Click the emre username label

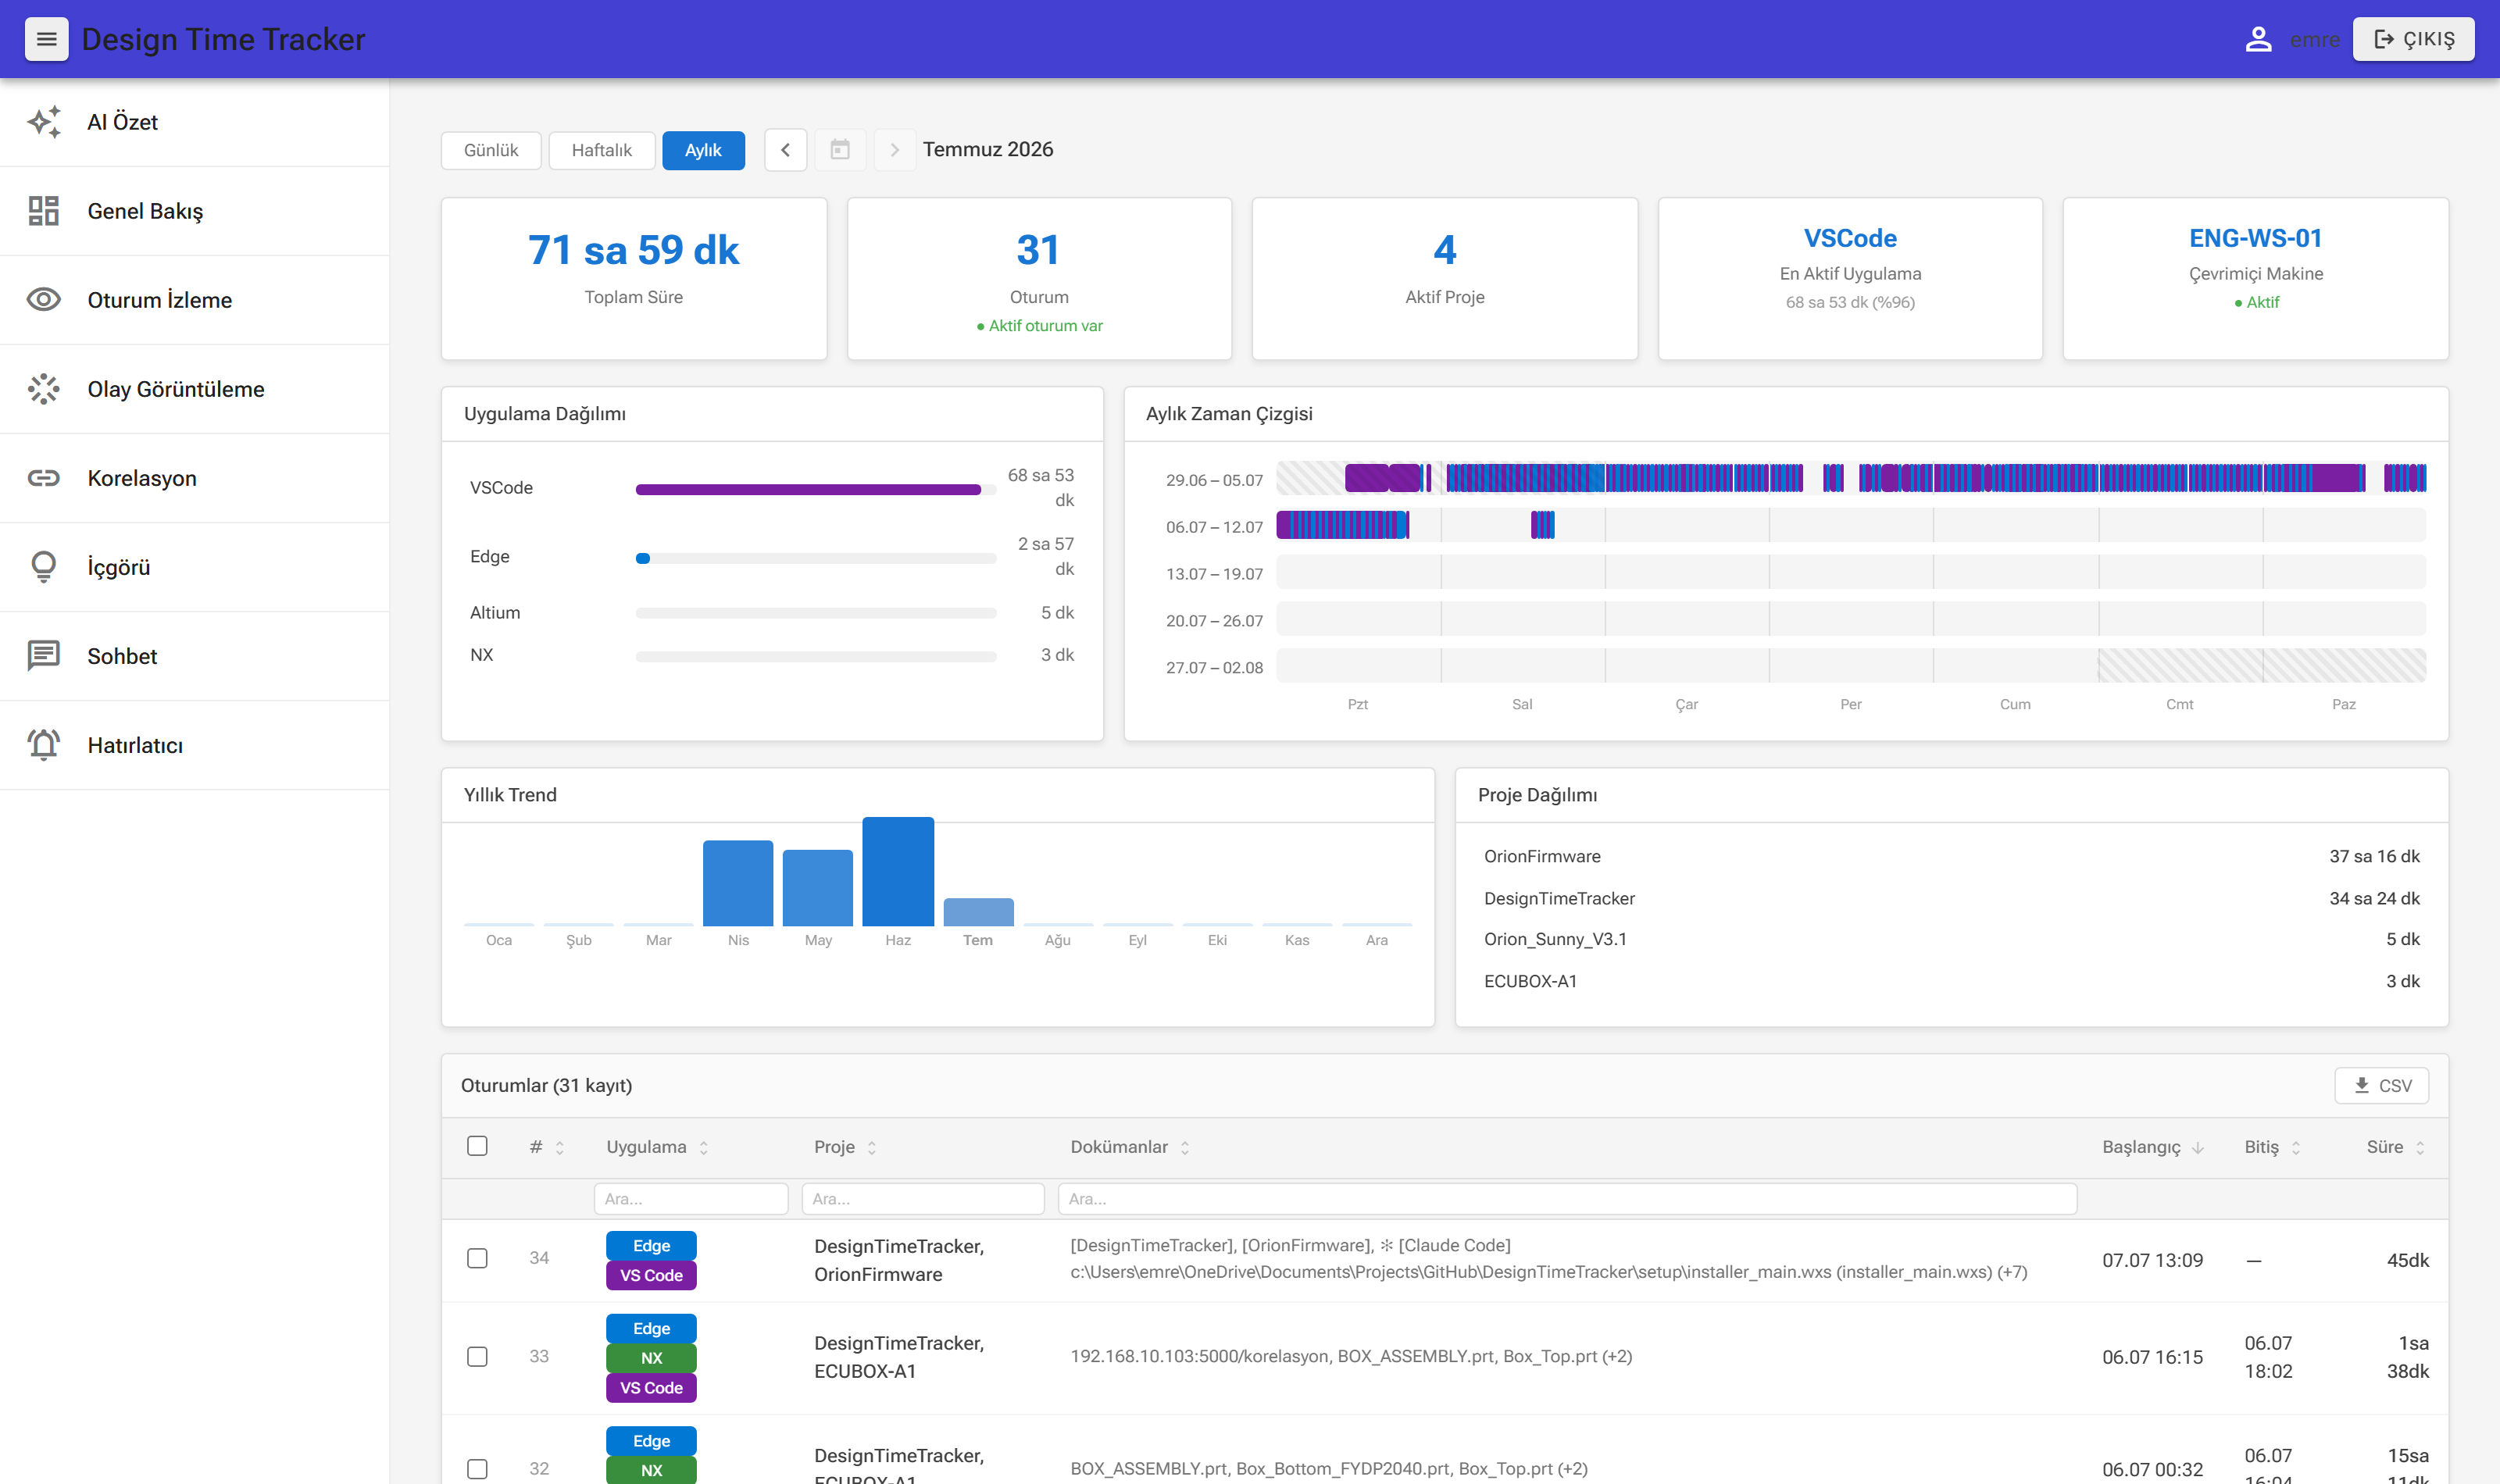[2314, 39]
